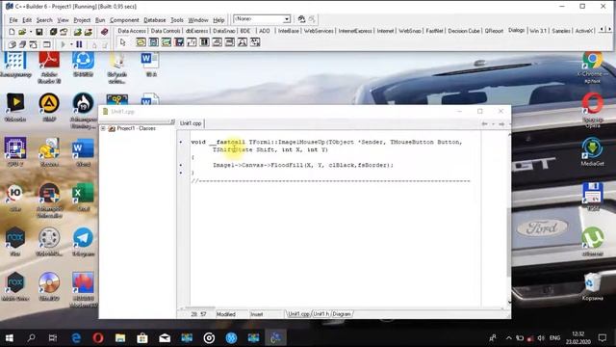Pick the OpenPictureDialog component icon
Viewport: 616px width, 347px height.
(167, 42)
